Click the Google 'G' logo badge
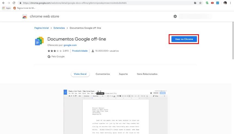Viewport: 234px width, 134px height. tap(49, 57)
